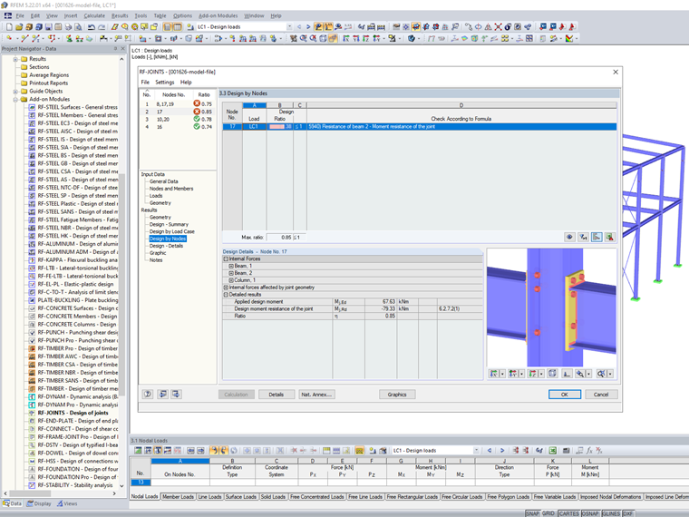Open the LC1 Design loads dropdown in main toolbar
The width and height of the screenshot is (689, 517).
pyautogui.click(x=289, y=27)
